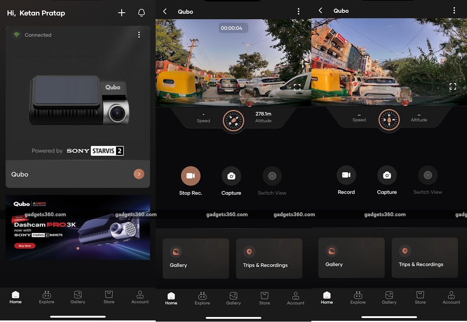Image resolution: width=467 pixels, height=322 pixels.
Task: Open three-dot menu on middle Qubo screen
Action: [x=298, y=12]
